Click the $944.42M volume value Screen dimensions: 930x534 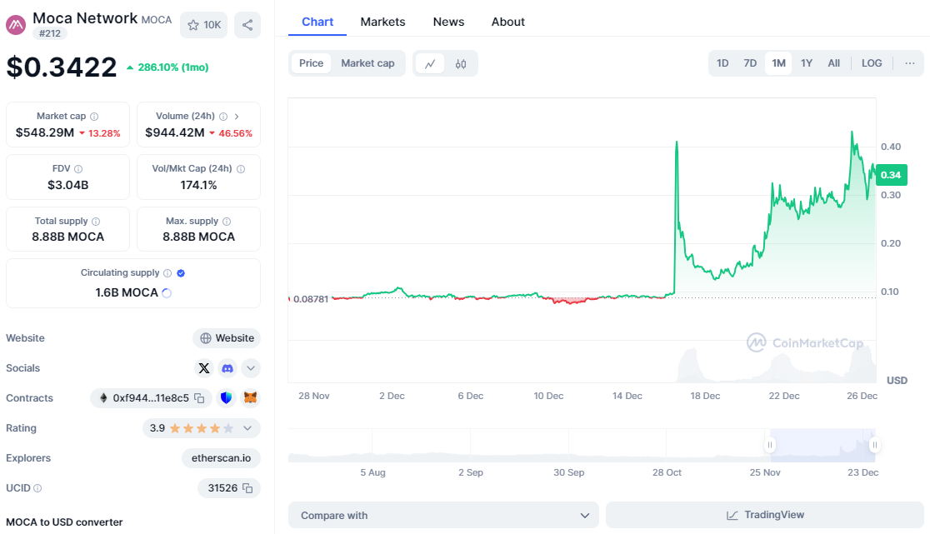[175, 132]
